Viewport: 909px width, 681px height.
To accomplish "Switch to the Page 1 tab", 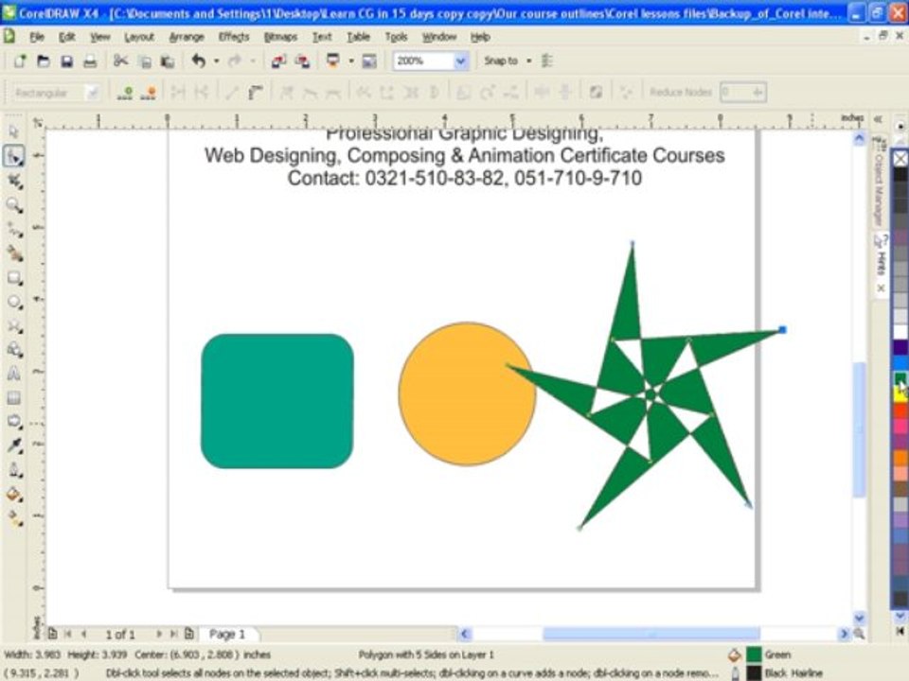I will click(x=227, y=634).
